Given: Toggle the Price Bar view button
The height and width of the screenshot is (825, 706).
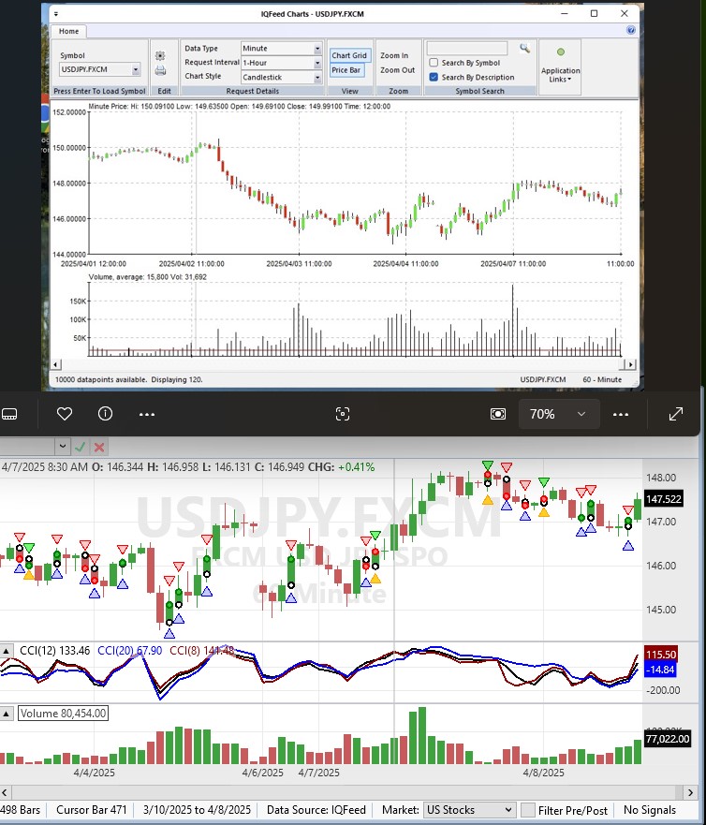Looking at the screenshot, I should [346, 70].
